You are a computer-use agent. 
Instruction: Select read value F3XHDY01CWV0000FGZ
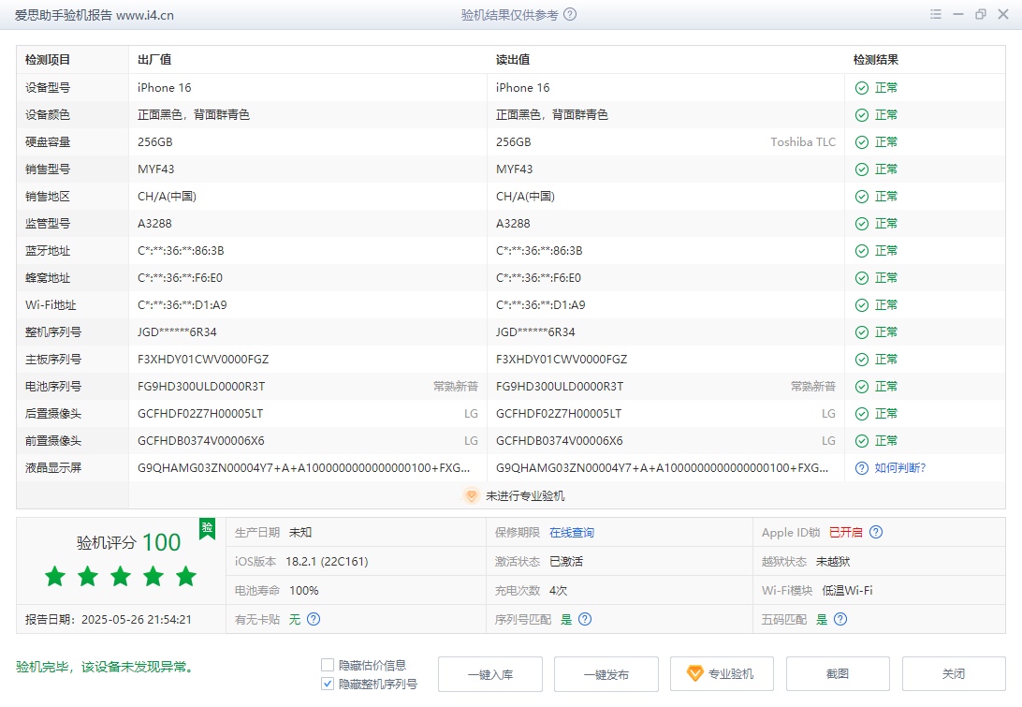(x=562, y=360)
